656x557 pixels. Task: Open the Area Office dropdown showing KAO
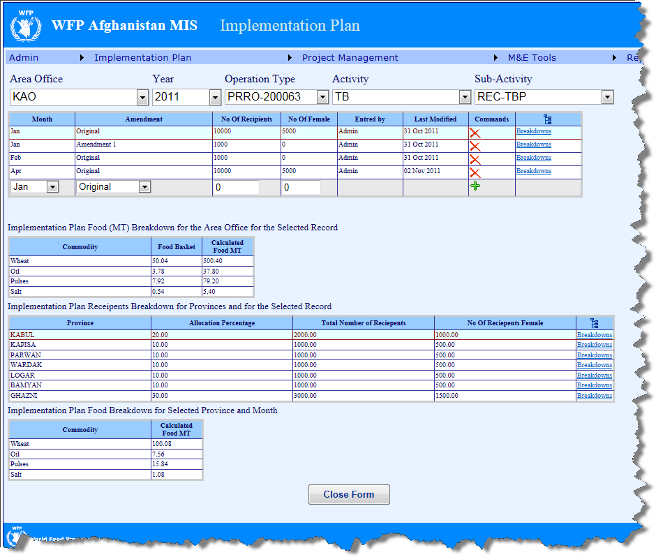pyautogui.click(x=143, y=97)
